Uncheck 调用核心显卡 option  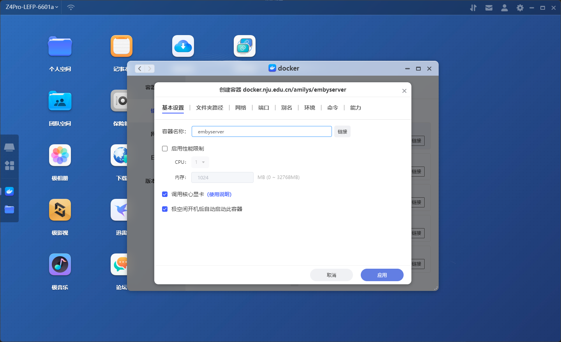[165, 194]
